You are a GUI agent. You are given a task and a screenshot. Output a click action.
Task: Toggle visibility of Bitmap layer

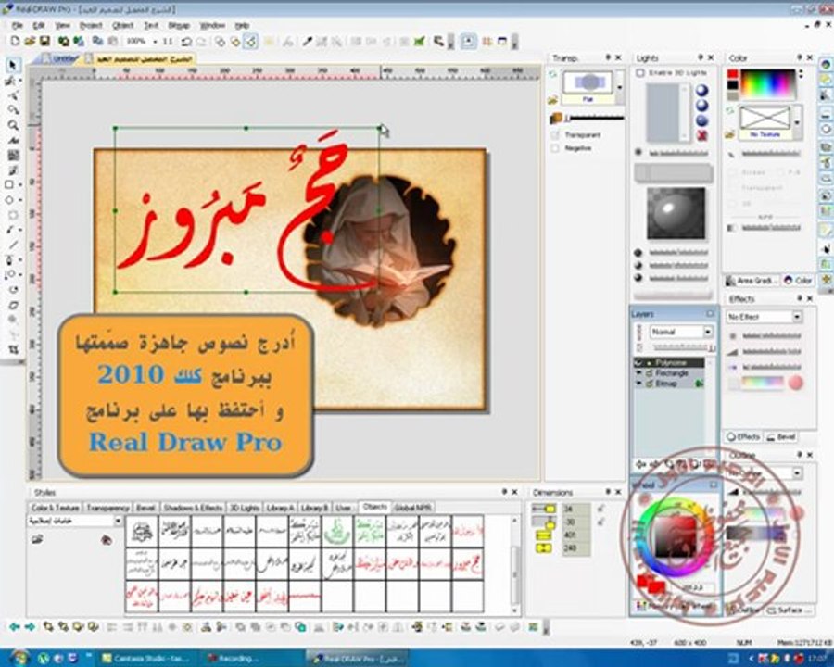pyautogui.click(x=639, y=384)
